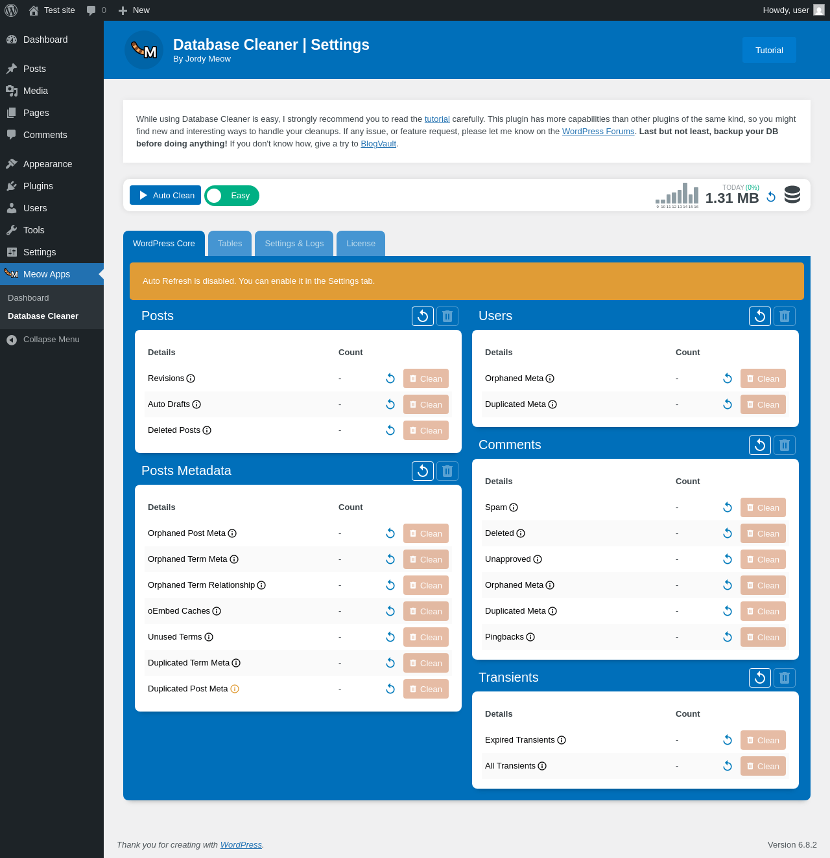The height and width of the screenshot is (858, 830).
Task: Open the Media menu in sidebar
Action: pos(52,91)
